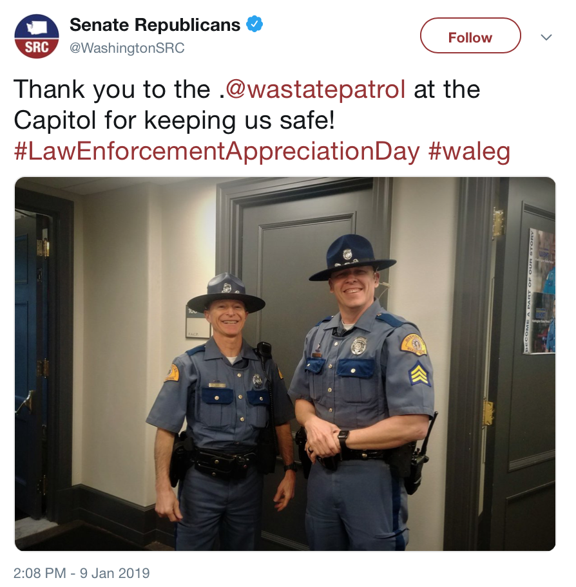Image resolution: width=576 pixels, height=587 pixels.
Task: Click the Senate Republicans SRC profile avatar
Action: [x=37, y=36]
